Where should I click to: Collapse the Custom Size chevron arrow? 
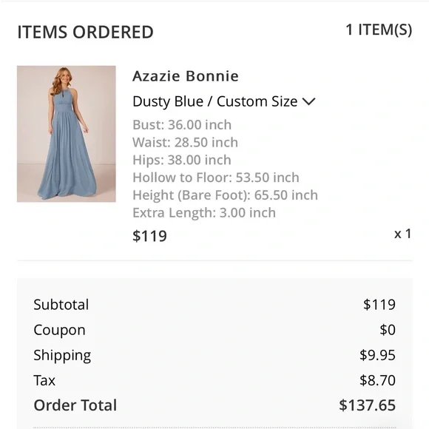pyautogui.click(x=309, y=101)
